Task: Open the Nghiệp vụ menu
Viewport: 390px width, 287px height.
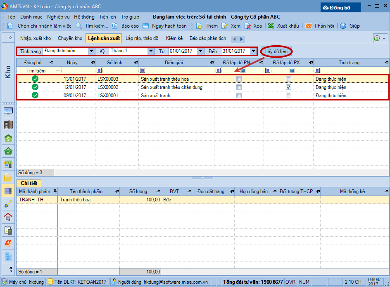Action: (58, 17)
